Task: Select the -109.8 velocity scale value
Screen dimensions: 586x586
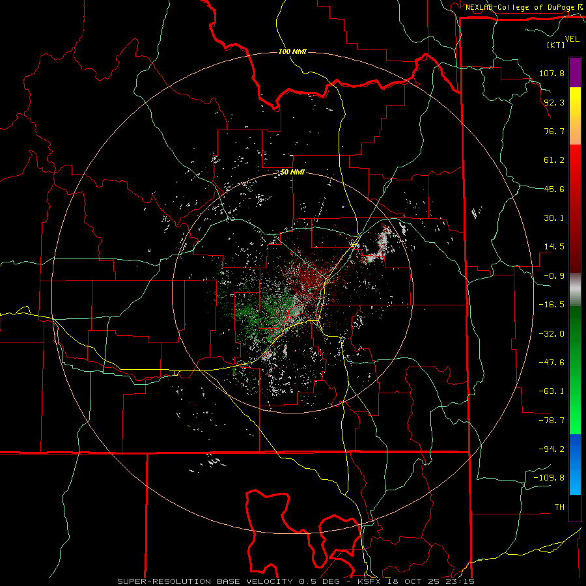Action: (x=549, y=478)
